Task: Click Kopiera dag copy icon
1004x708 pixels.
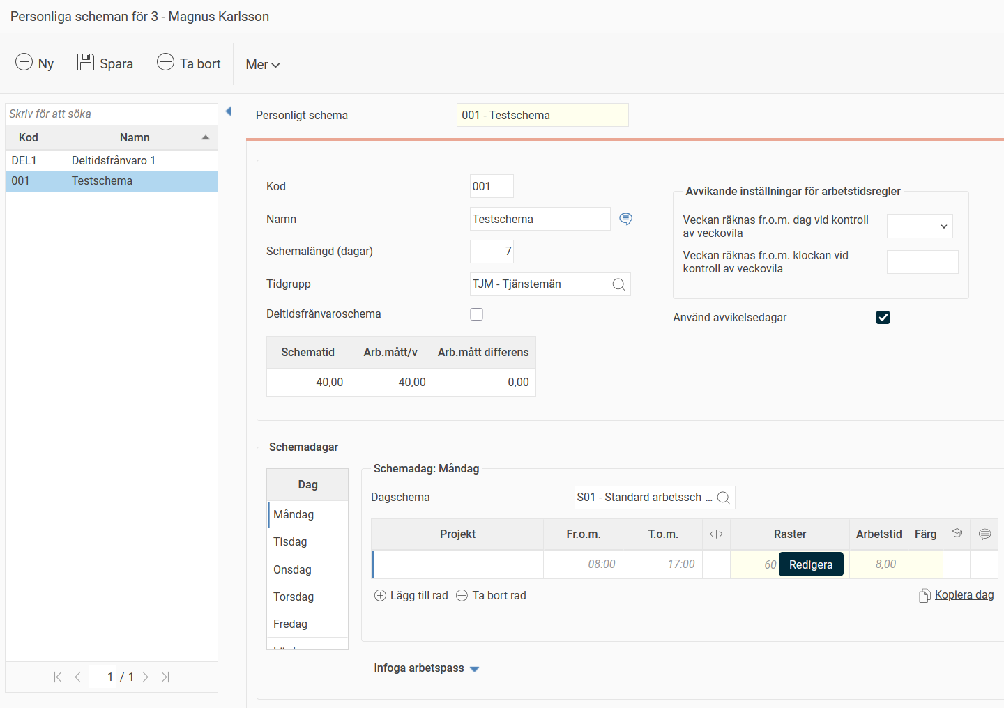Action: point(925,595)
